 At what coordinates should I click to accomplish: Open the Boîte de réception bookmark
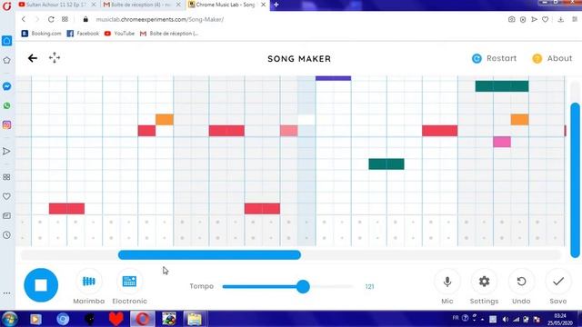point(169,34)
